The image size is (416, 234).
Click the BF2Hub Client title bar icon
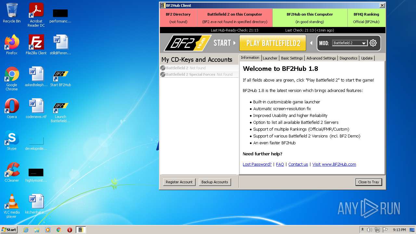pos(163,6)
